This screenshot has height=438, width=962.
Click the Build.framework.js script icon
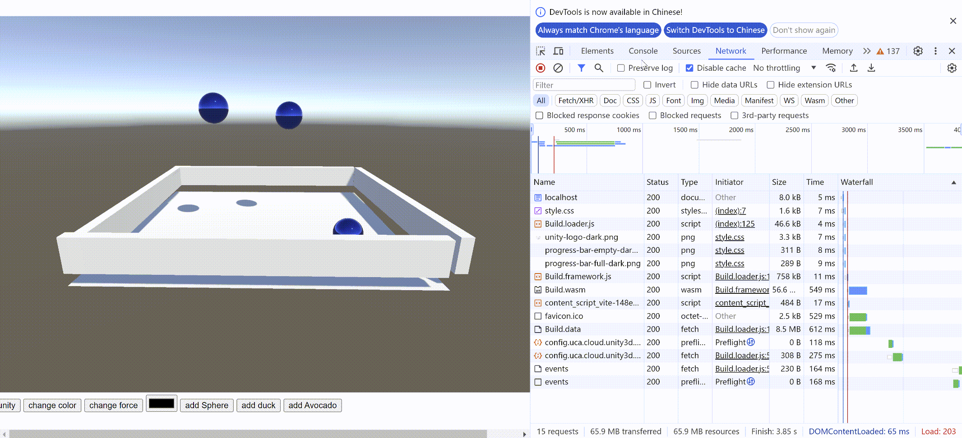coord(538,277)
